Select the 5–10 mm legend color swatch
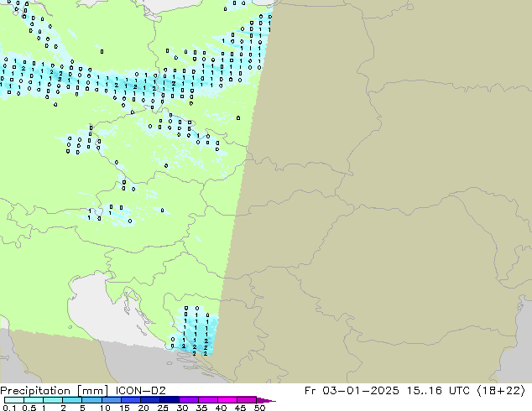This screenshot has height=411, width=532. point(91,400)
